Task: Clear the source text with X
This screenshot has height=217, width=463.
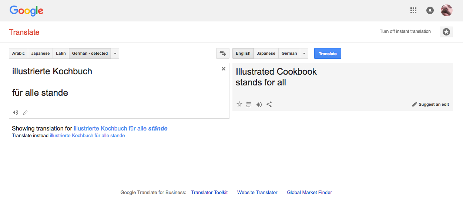Action: click(x=224, y=69)
